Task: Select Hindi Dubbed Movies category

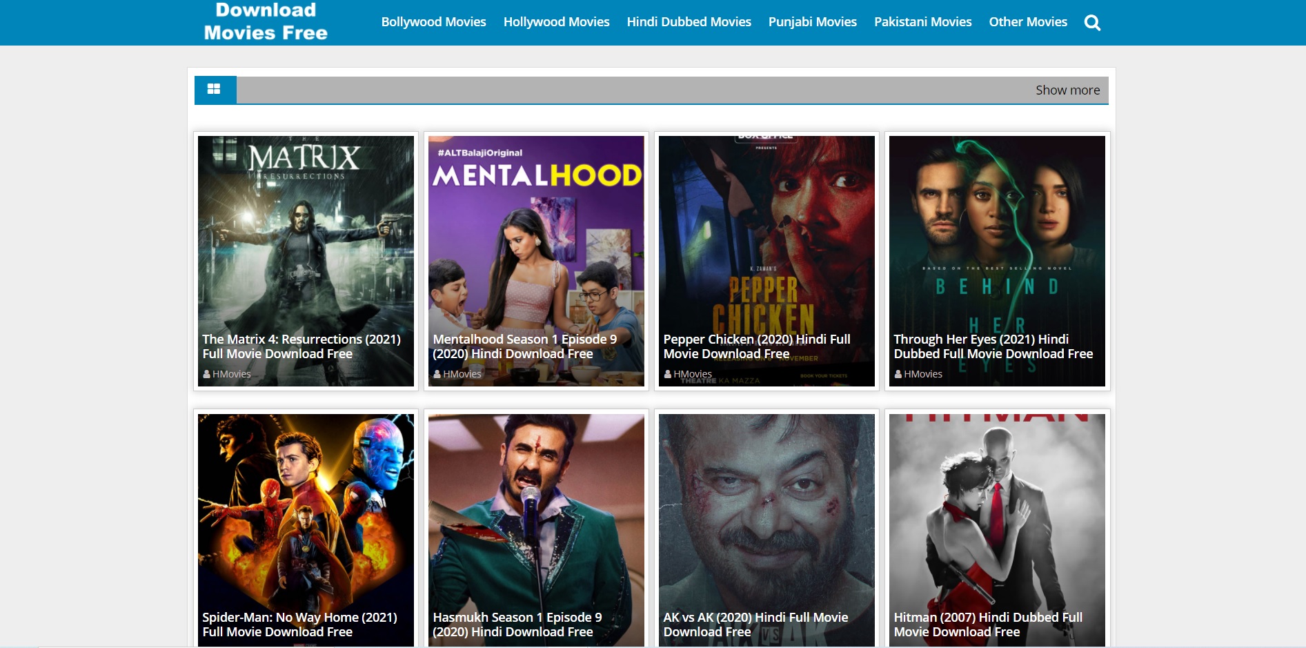Action: pyautogui.click(x=689, y=22)
